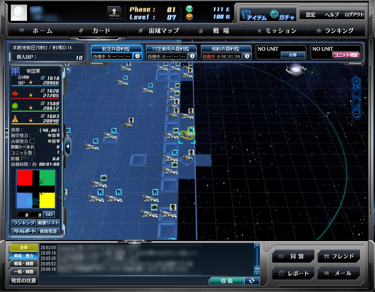Open the ホーム tab
This screenshot has width=375, height=292.
pyautogui.click(x=38, y=31)
